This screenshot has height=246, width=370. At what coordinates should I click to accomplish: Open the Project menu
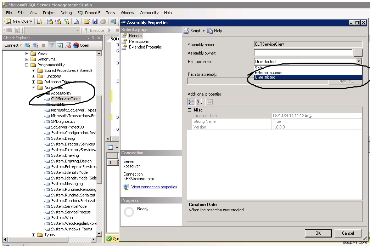49,13
